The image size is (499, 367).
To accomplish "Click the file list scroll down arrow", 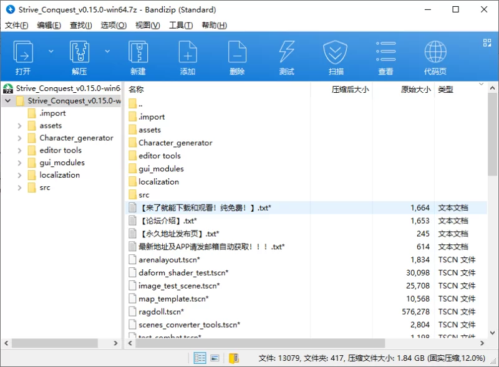I will (x=492, y=333).
